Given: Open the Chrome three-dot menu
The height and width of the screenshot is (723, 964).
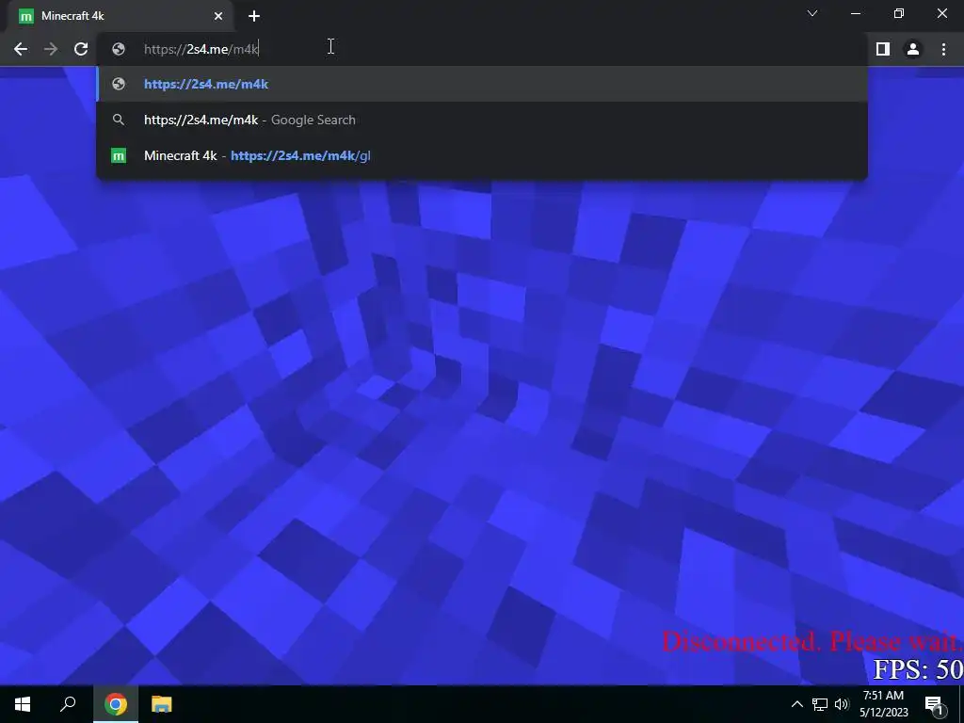Looking at the screenshot, I should tap(943, 49).
